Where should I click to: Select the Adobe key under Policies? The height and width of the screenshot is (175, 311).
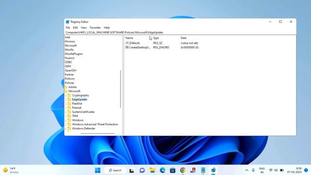tap(72, 87)
